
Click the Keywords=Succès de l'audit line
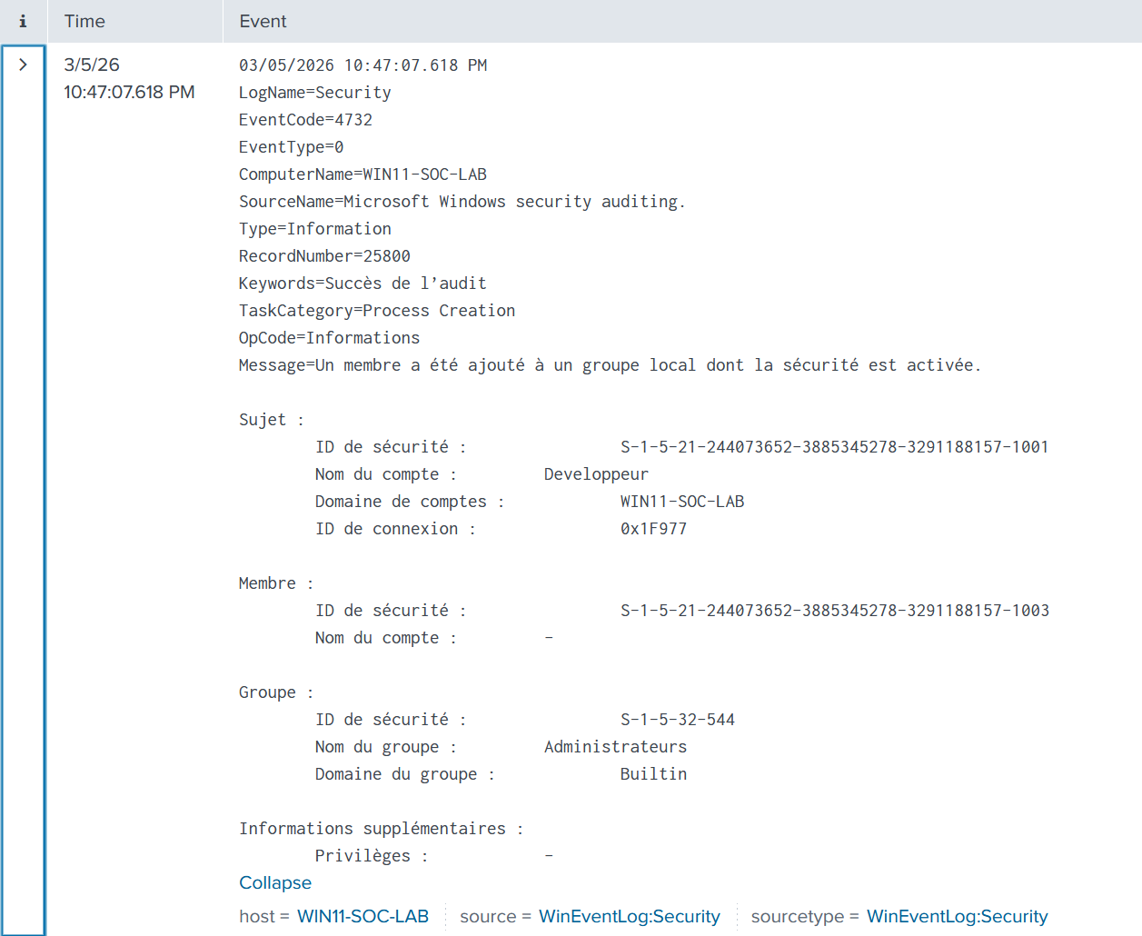click(362, 284)
